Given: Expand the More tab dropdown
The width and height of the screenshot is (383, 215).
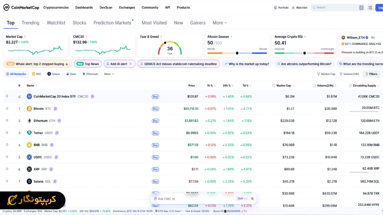Looking at the screenshot, I should 220,23.
